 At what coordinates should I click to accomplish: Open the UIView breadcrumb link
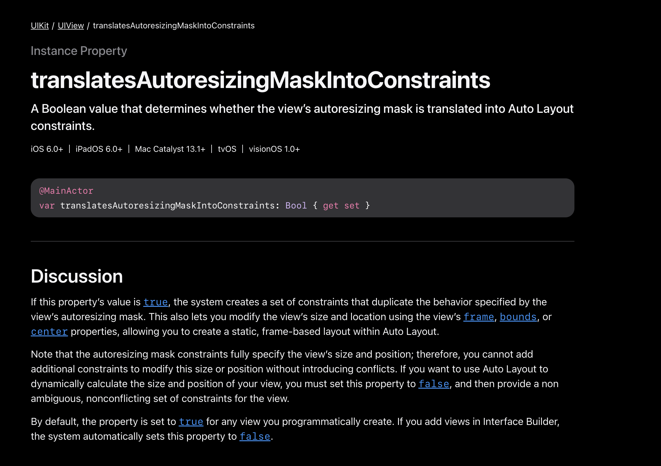click(71, 26)
